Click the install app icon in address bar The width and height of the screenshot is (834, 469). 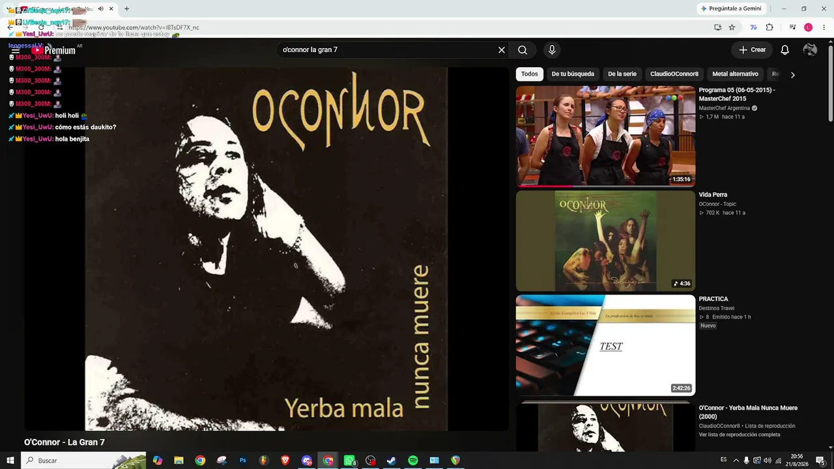tap(717, 27)
